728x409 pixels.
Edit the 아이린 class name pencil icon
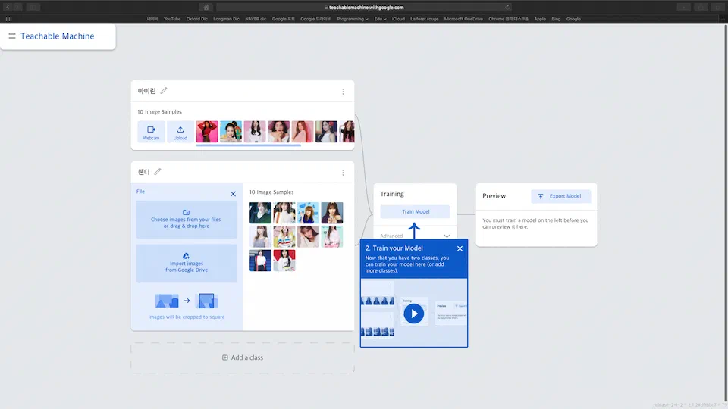click(164, 91)
